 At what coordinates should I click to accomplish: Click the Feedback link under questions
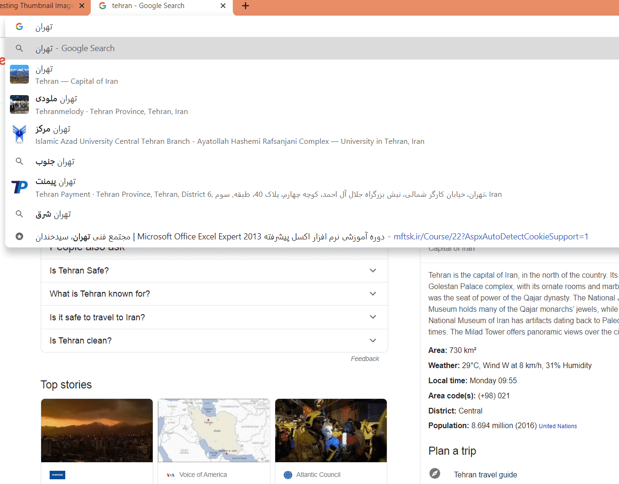click(365, 359)
